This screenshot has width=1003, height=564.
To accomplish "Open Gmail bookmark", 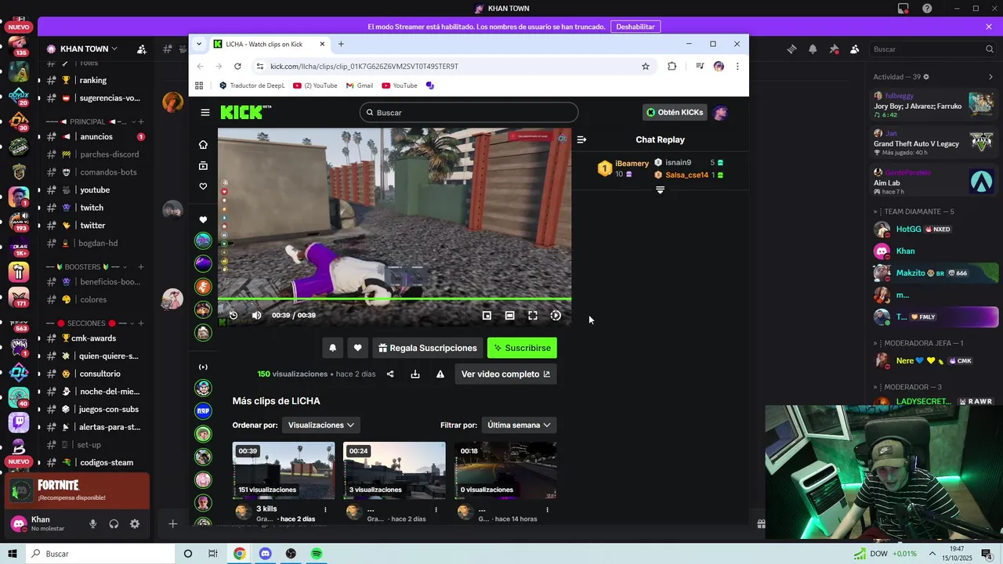I will [x=359, y=85].
